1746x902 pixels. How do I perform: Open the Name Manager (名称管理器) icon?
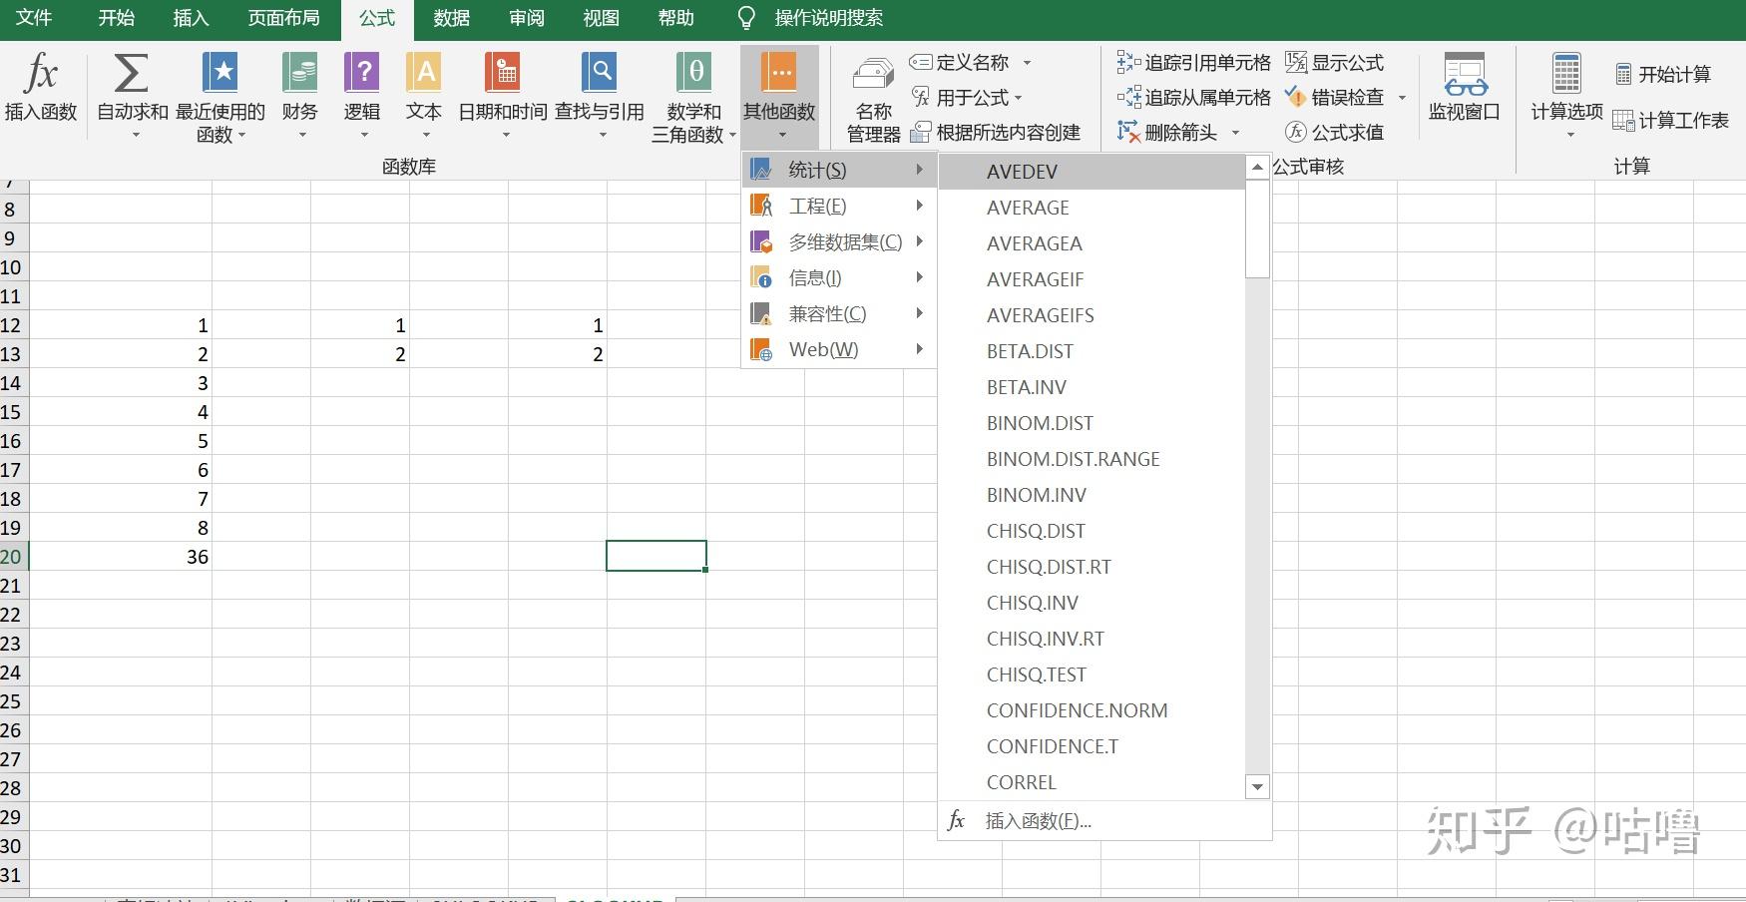(873, 75)
